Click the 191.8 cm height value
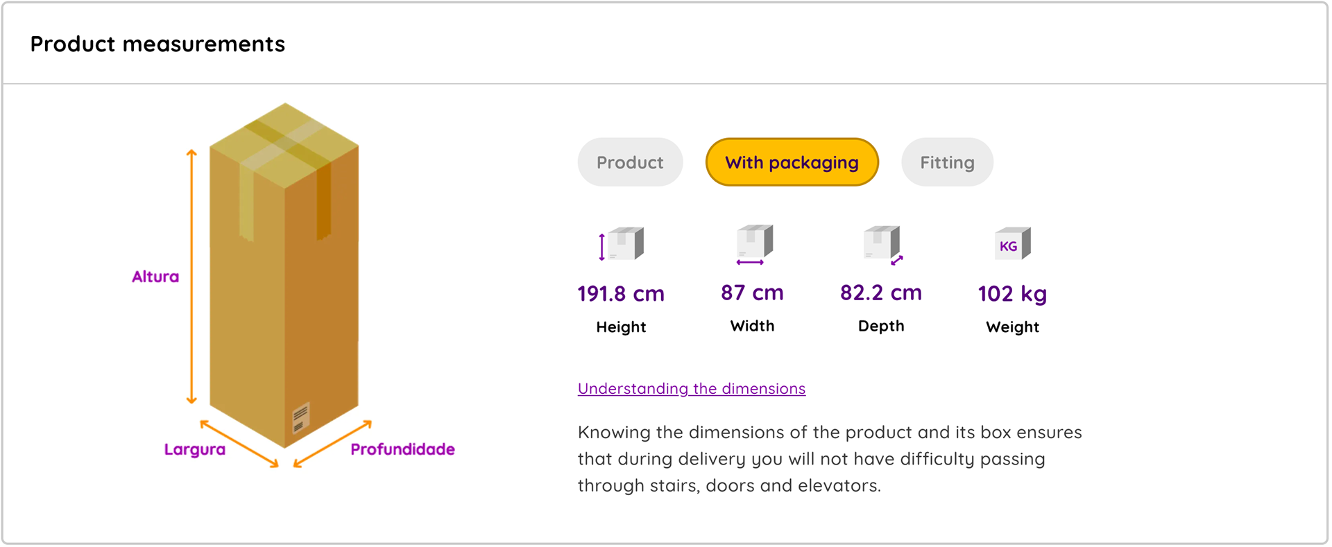The height and width of the screenshot is (547, 1332). (621, 294)
